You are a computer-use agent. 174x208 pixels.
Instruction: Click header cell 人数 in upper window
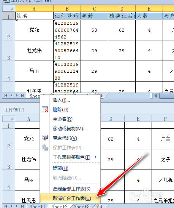pos(149,16)
